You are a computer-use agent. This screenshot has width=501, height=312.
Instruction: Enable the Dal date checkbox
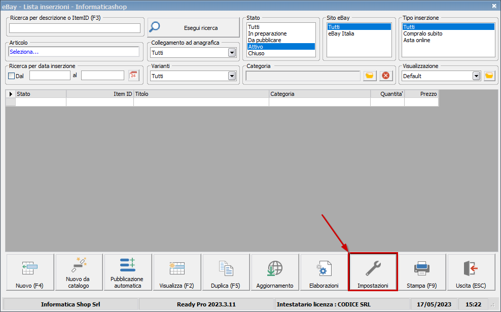point(12,76)
